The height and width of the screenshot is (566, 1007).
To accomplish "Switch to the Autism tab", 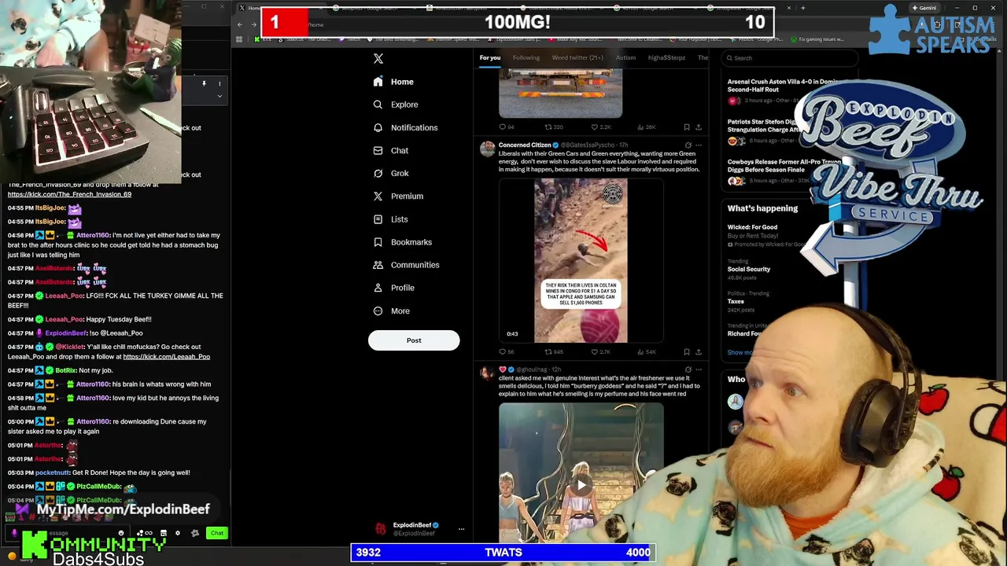I will click(x=625, y=57).
